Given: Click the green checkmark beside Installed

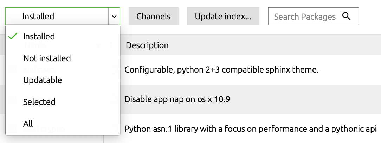Looking at the screenshot, I should 13,36.
